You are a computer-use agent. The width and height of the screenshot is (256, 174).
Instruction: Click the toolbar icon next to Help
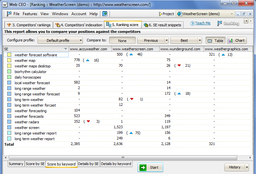point(105,14)
